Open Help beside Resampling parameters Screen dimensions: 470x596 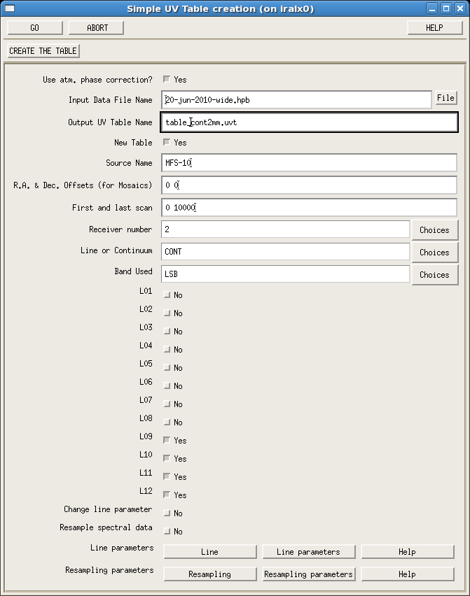pyautogui.click(x=408, y=574)
